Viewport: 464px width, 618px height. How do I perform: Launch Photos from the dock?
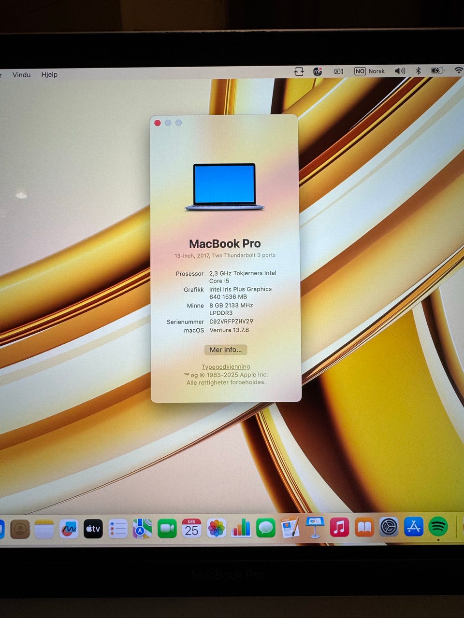pyautogui.click(x=217, y=528)
